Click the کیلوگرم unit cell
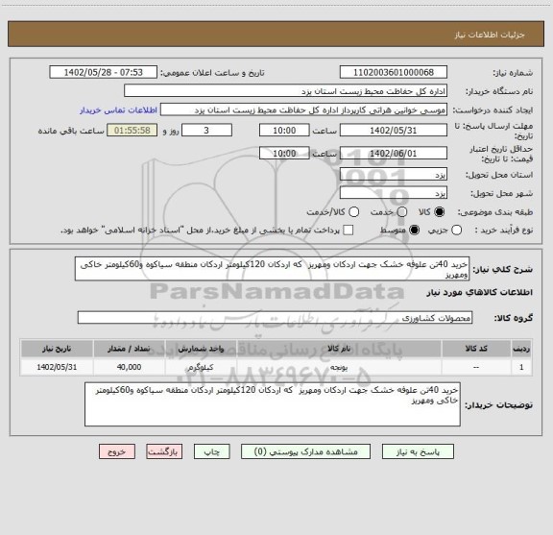Image resolution: width=553 pixels, height=535 pixels. tap(201, 367)
